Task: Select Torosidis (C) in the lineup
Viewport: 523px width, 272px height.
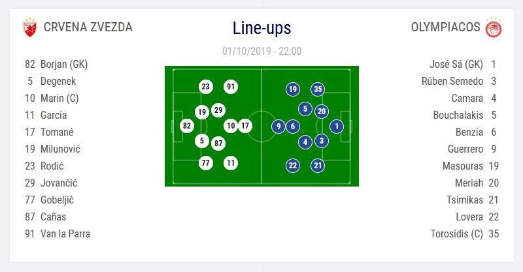Action: coord(457,234)
